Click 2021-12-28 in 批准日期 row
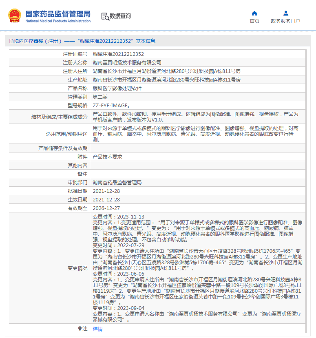 tap(106, 191)
